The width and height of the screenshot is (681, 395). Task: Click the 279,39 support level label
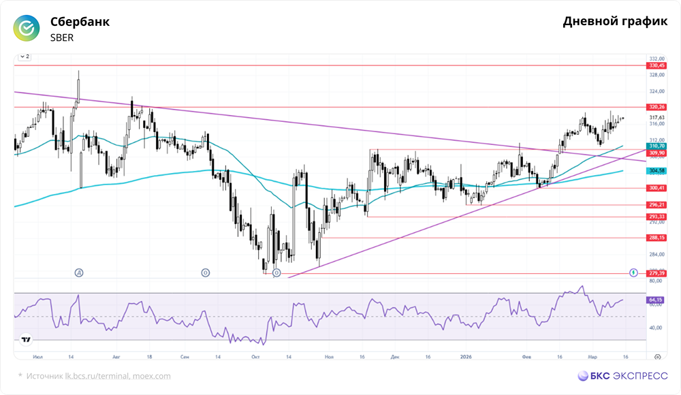click(x=656, y=273)
